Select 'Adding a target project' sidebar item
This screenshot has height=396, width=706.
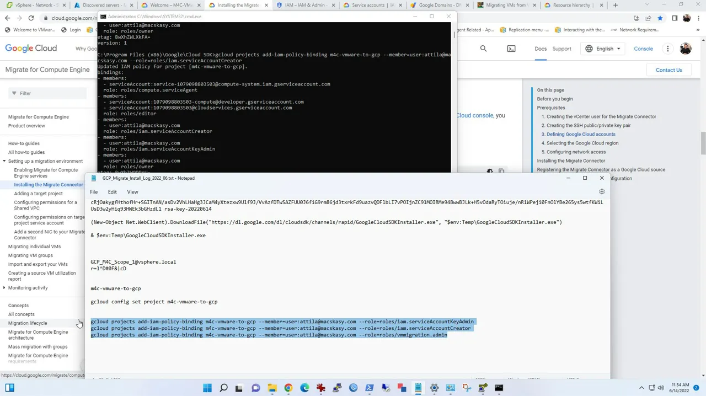(x=38, y=194)
